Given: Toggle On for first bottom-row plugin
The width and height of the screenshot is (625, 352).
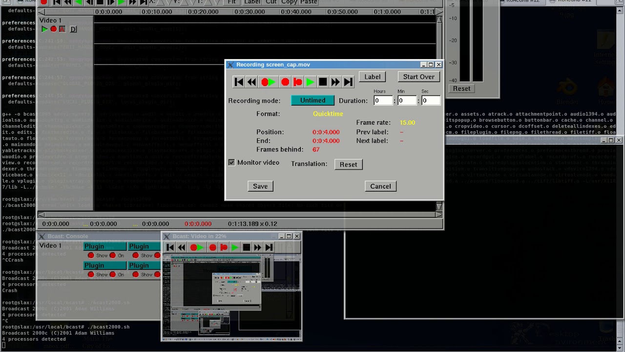Looking at the screenshot, I should click(113, 275).
